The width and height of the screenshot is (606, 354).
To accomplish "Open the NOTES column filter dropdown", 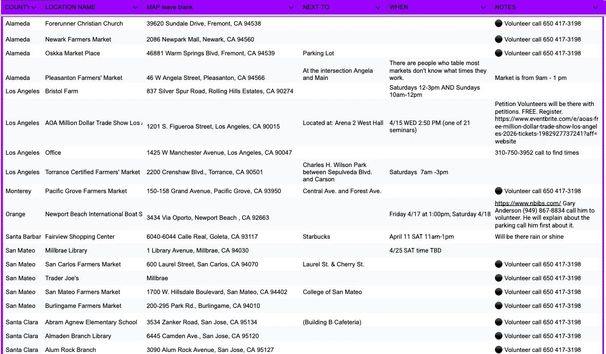I will click(x=595, y=8).
